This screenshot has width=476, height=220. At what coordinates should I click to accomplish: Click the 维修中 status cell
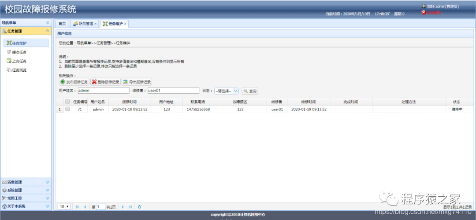pos(457,110)
